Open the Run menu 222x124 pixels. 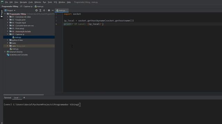click(44, 2)
